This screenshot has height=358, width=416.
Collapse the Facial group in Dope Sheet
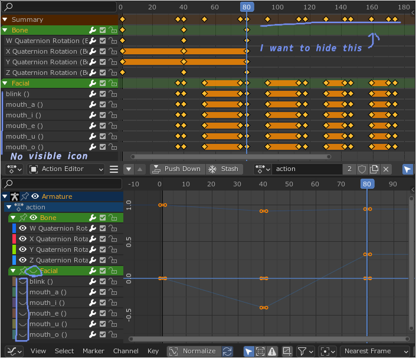[5, 83]
